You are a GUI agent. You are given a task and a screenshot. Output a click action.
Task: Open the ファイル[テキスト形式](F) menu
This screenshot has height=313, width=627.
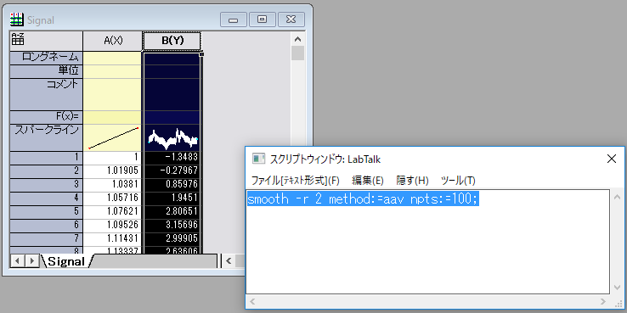295,181
